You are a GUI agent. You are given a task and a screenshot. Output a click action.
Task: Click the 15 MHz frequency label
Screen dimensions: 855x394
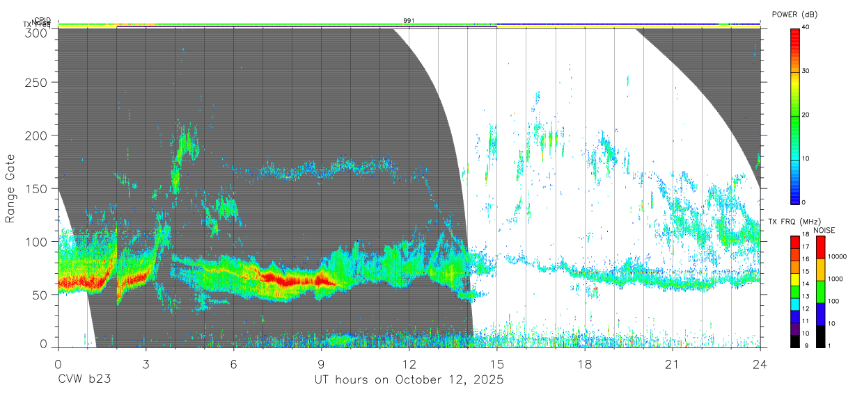pos(806,271)
